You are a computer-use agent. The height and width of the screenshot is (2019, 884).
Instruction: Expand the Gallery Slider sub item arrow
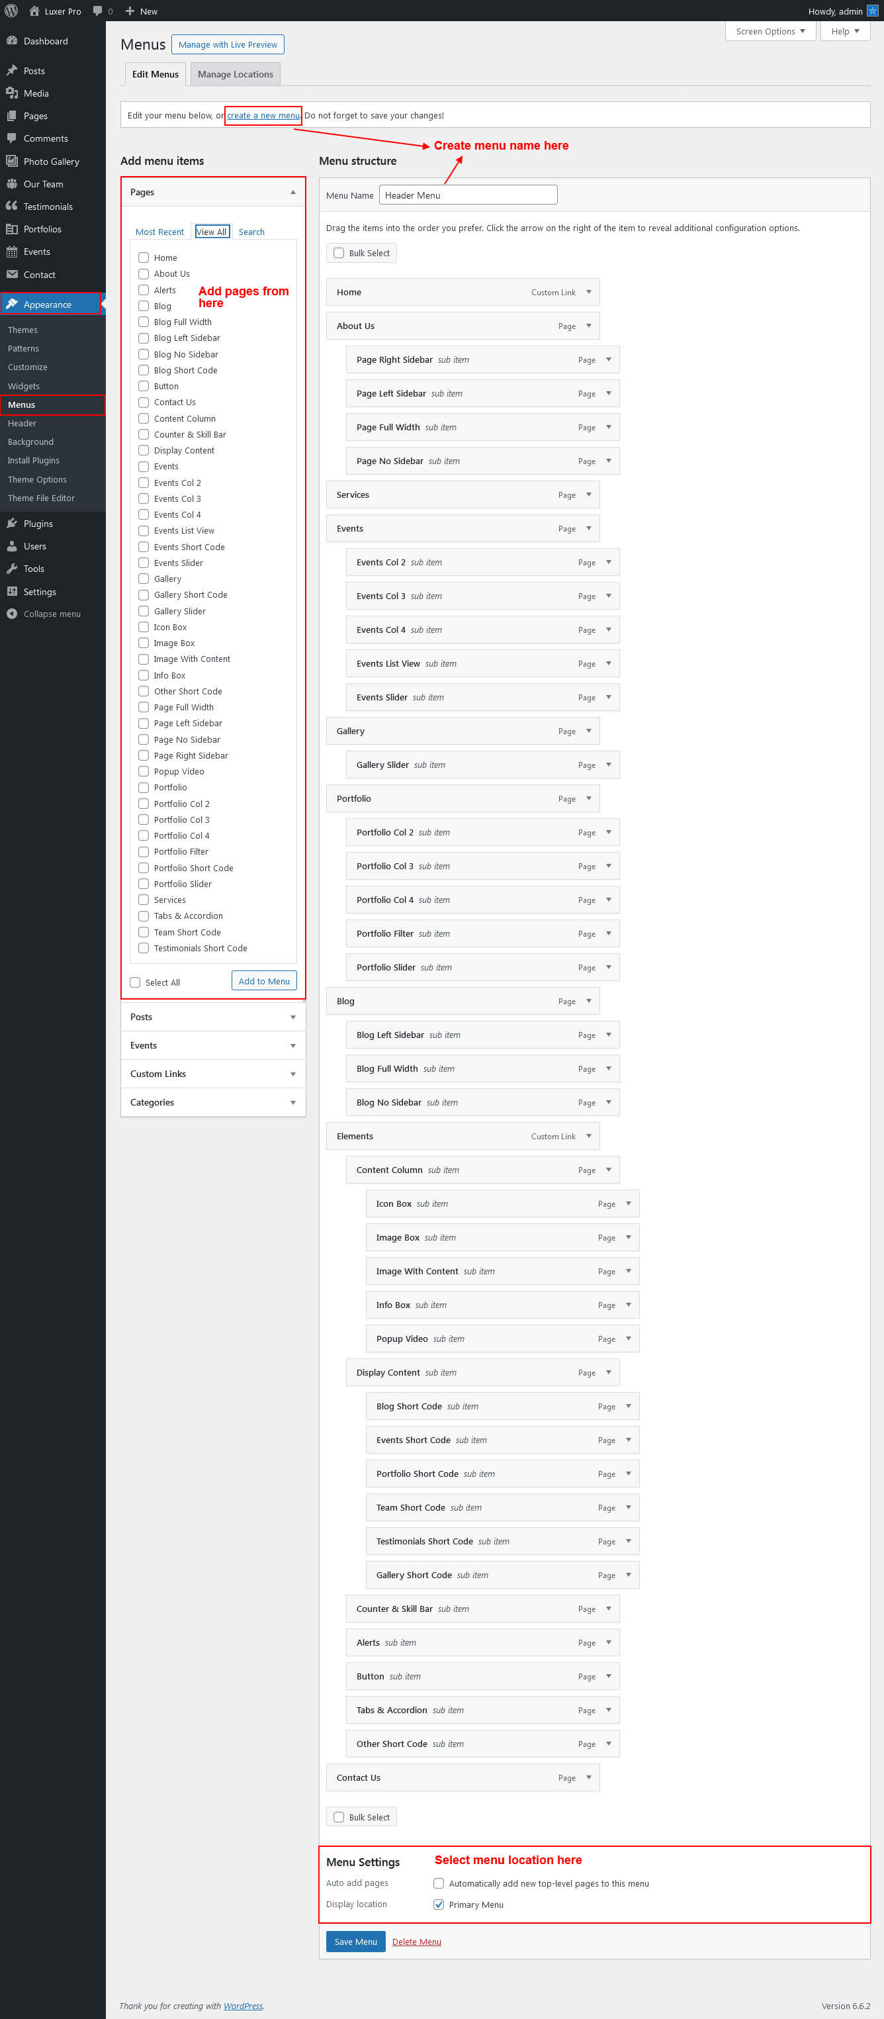pos(608,764)
